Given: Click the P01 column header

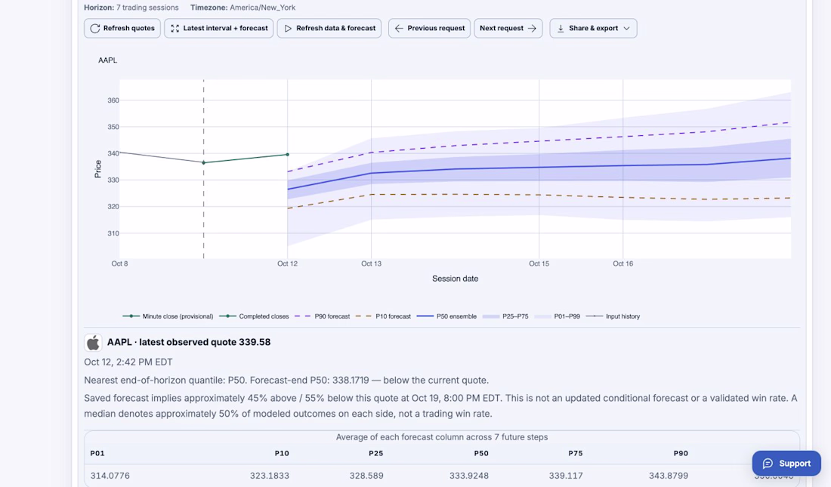Looking at the screenshot, I should [x=97, y=454].
